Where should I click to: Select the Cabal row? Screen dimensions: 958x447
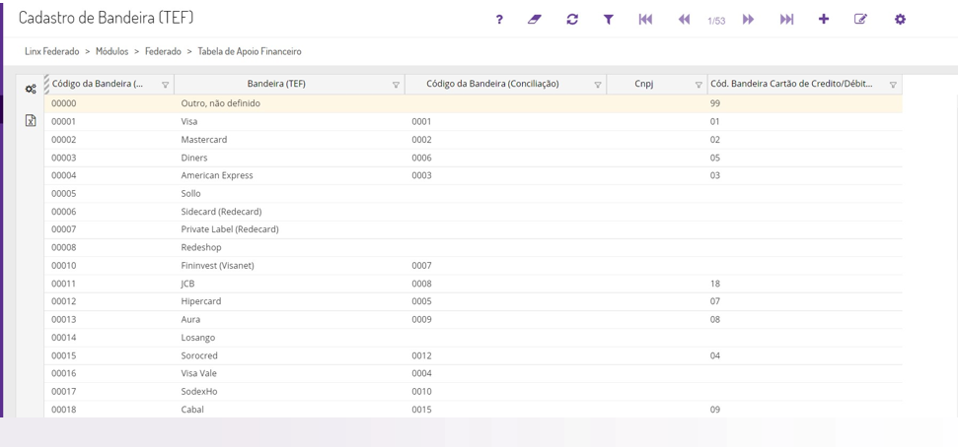point(473,410)
